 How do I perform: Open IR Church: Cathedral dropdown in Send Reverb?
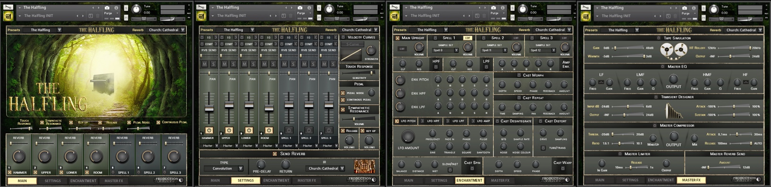tap(326, 168)
